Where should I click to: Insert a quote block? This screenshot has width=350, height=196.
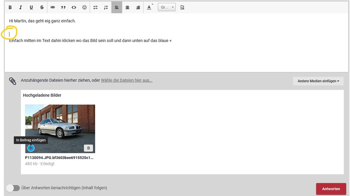coord(63,7)
